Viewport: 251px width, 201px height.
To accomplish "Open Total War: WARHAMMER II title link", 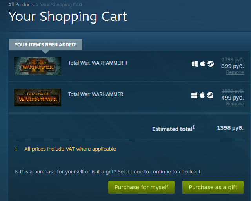I will 98,63.
